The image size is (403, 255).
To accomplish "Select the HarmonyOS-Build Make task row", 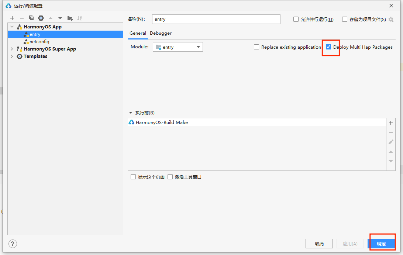I will 257,123.
